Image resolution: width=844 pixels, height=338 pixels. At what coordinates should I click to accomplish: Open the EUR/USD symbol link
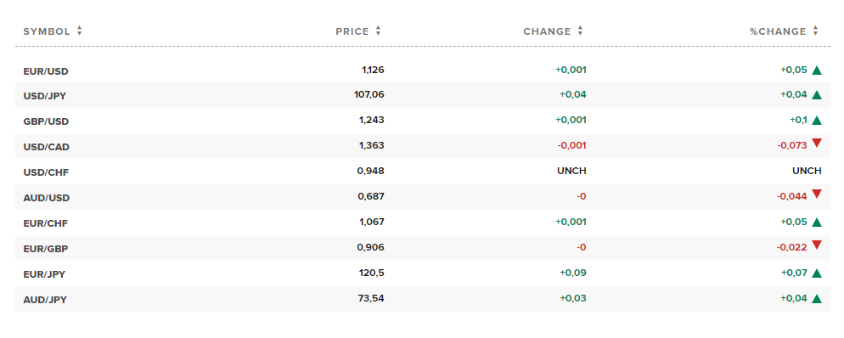pos(46,71)
